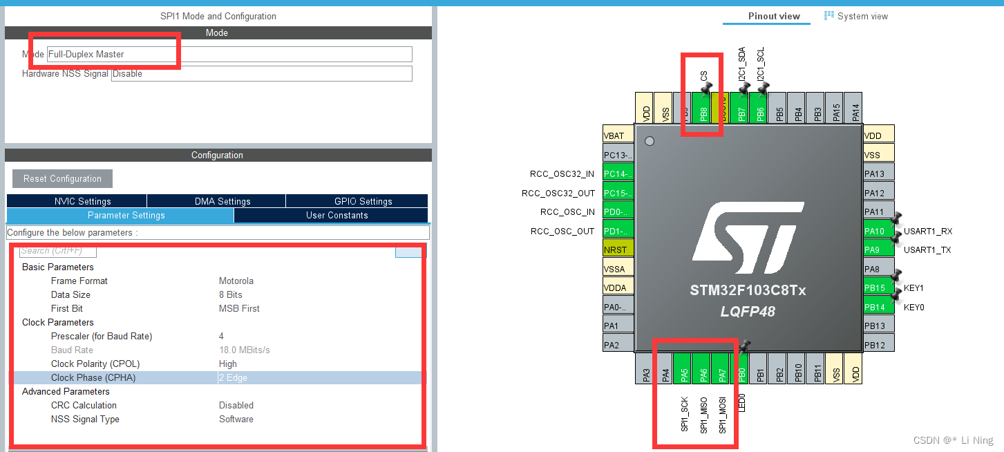Viewport: 1004px width, 452px height.
Task: Open the User Constants tab
Action: 332,216
